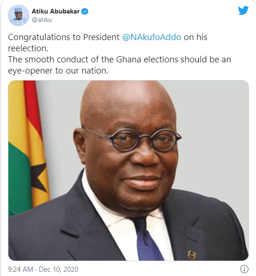
Task: Open the @NAkufoAddo mention link
Action: click(152, 37)
